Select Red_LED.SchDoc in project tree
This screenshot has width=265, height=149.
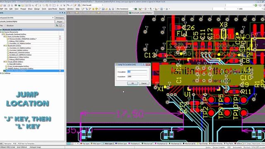pyautogui.click(x=16, y=64)
